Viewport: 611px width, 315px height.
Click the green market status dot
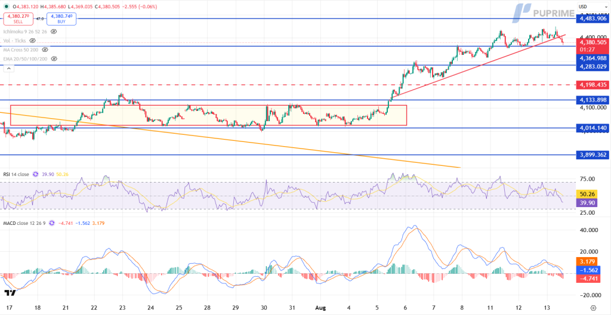click(6, 7)
